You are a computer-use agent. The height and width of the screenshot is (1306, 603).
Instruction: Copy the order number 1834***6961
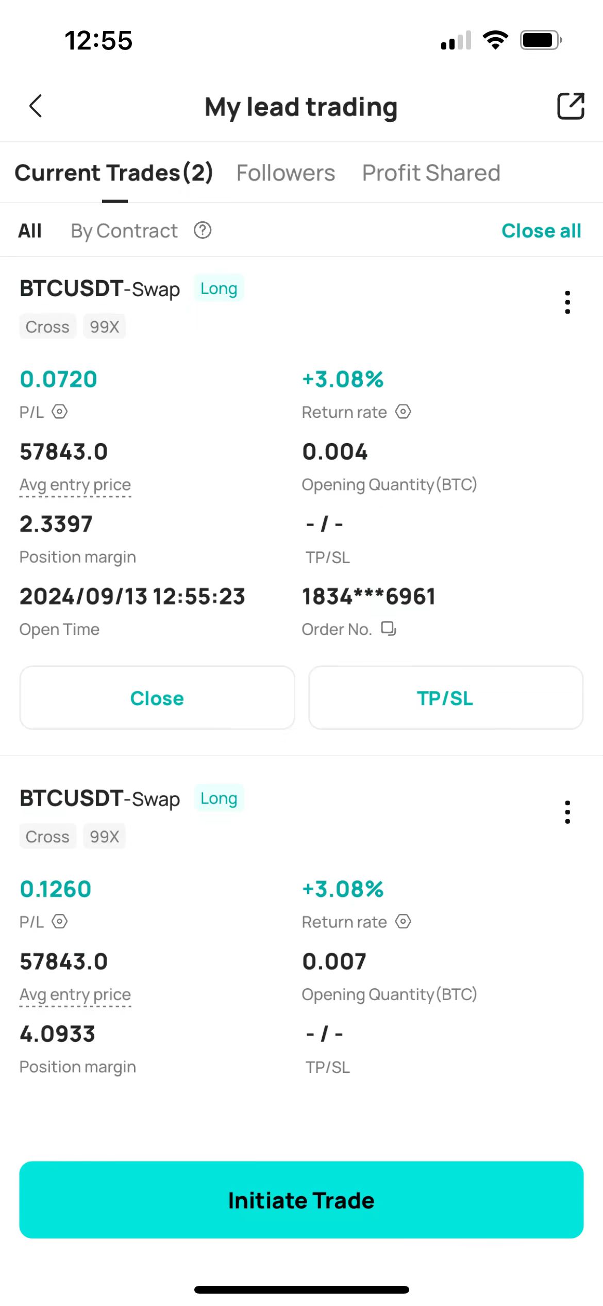click(388, 628)
